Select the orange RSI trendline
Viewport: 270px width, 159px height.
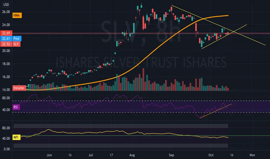click(x=216, y=111)
